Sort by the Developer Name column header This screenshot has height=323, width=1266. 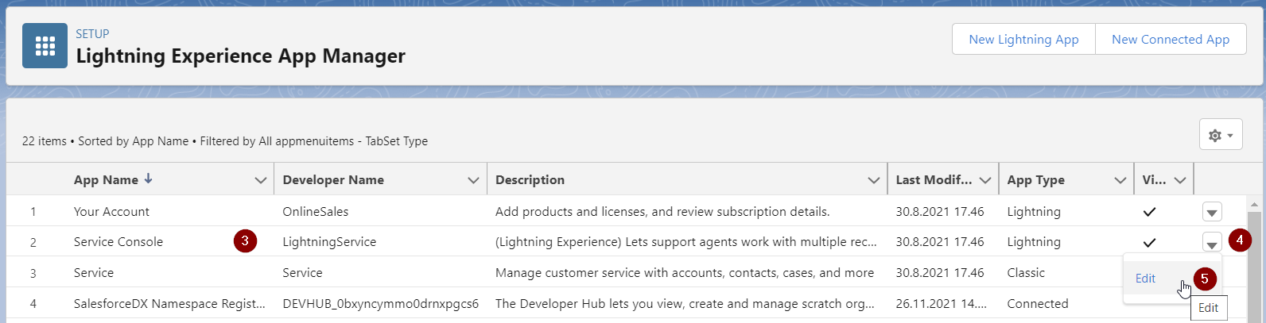(x=333, y=179)
